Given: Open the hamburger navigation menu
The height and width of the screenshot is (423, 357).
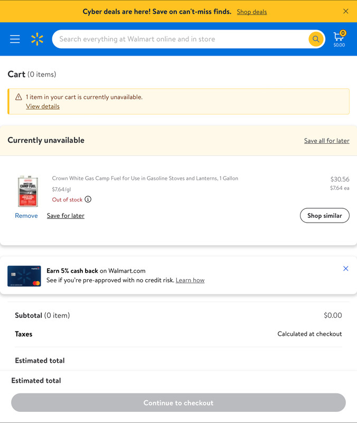Looking at the screenshot, I should [x=15, y=39].
